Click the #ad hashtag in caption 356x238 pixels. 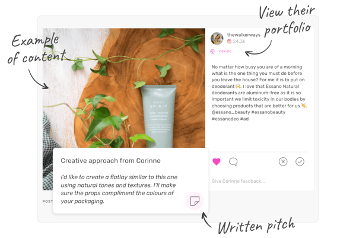point(244,119)
